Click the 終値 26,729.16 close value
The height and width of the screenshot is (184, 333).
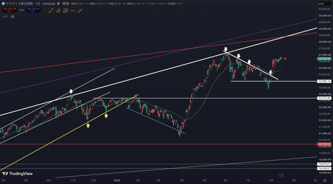tap(136, 4)
